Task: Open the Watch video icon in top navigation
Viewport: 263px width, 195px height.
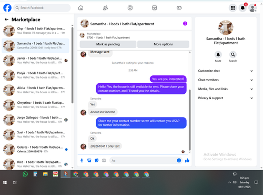Action: click(x=130, y=8)
